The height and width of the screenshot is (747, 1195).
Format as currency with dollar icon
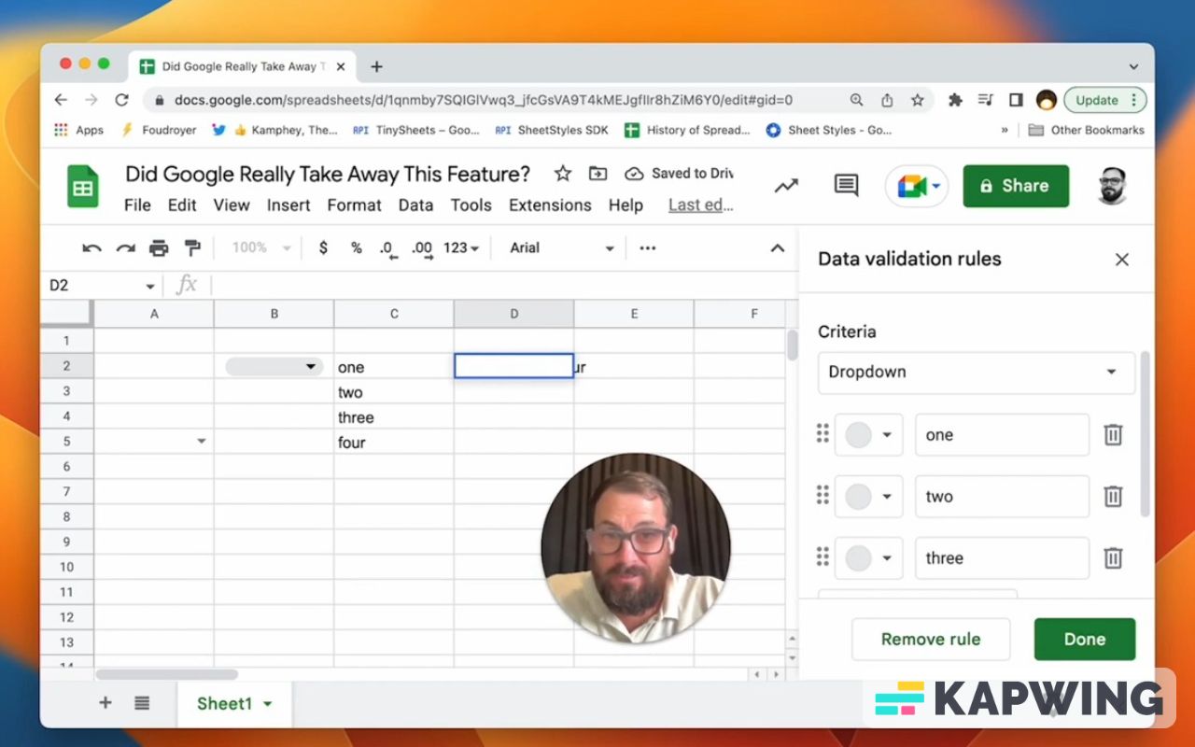tap(323, 248)
